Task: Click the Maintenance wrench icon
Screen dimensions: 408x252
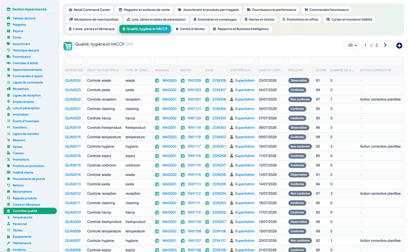Action: pyautogui.click(x=8, y=243)
